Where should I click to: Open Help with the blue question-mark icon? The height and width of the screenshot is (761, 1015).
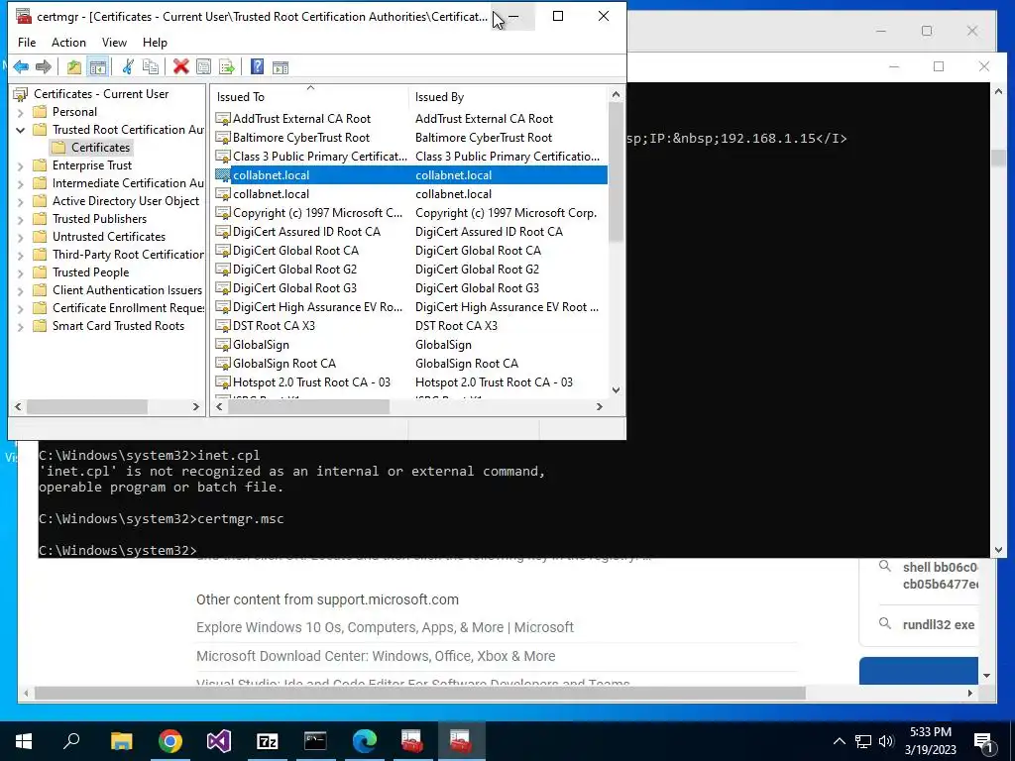click(x=257, y=66)
